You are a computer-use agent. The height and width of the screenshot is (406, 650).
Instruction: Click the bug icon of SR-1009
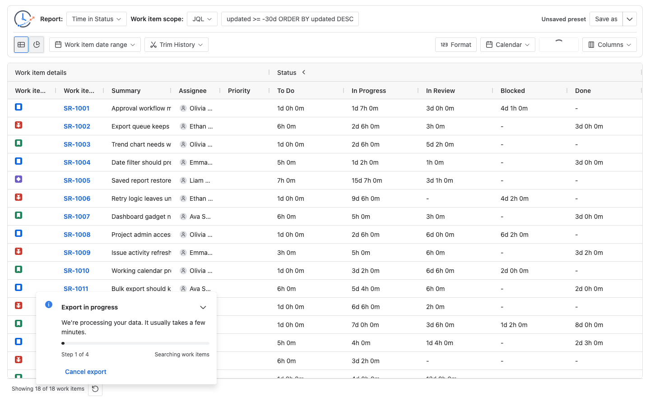point(19,251)
